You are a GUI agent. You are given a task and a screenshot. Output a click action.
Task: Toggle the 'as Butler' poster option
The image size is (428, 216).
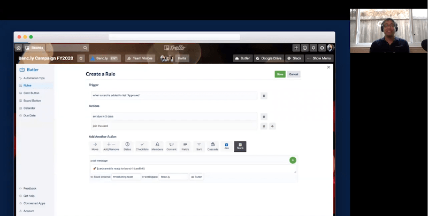tap(197, 176)
